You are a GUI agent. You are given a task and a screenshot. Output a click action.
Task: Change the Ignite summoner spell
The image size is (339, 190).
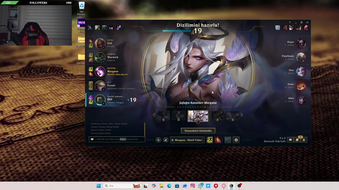[218, 140]
